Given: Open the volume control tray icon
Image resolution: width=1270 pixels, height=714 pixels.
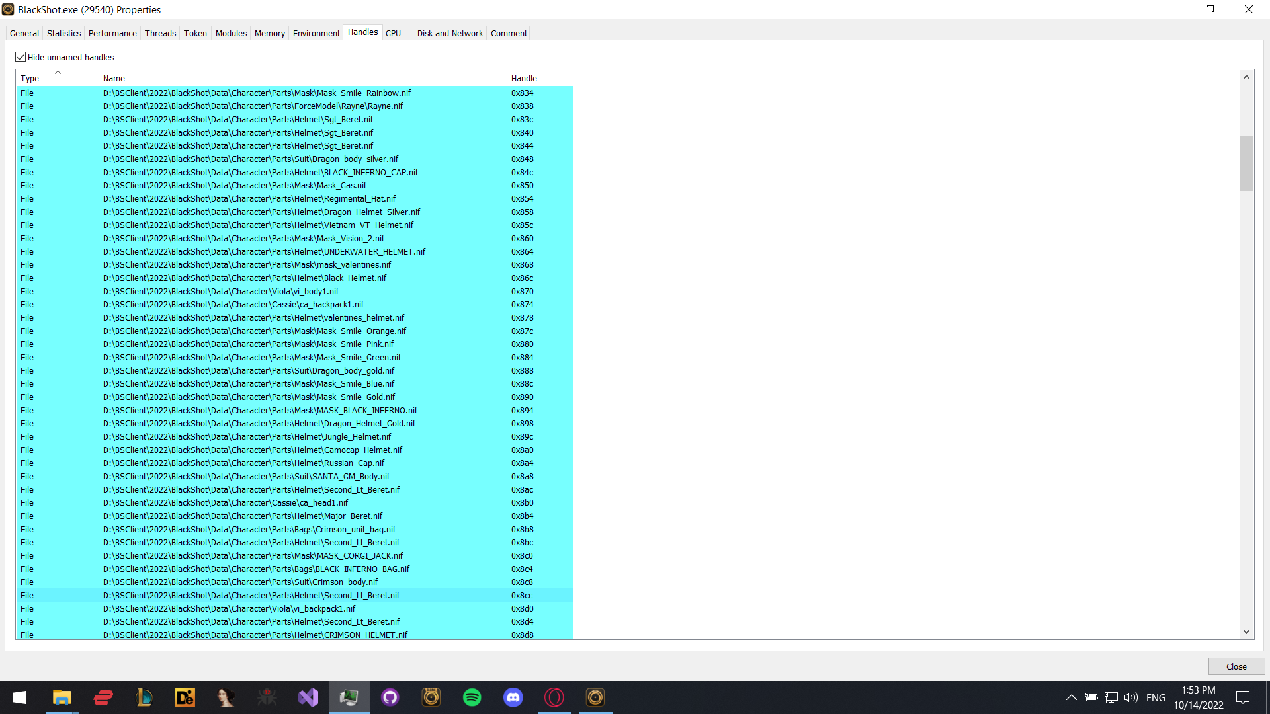Looking at the screenshot, I should click(1131, 697).
